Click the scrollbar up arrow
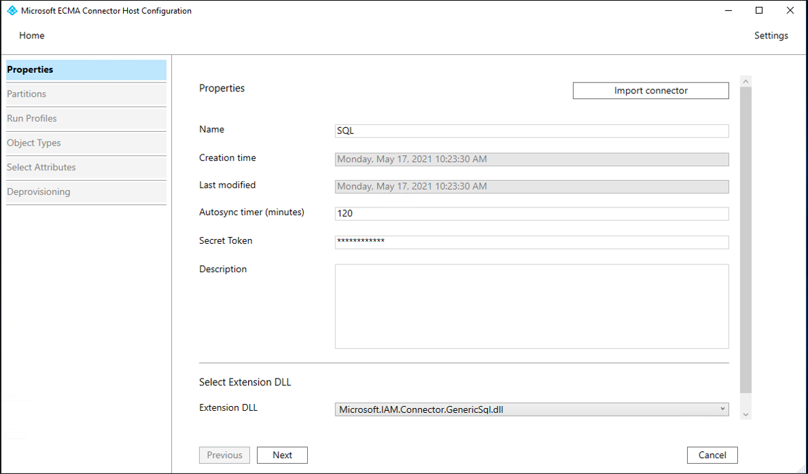Viewport: 808px width, 474px height. [745, 81]
